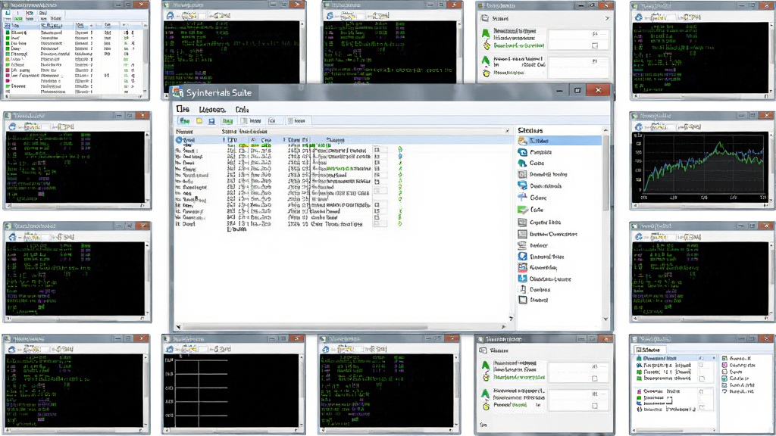Screen dimensions: 776x436
Task: Open the last menu in Syinternals Suite menu bar
Action: [242, 109]
